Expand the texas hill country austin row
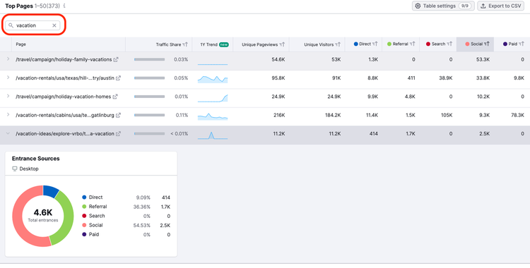The image size is (530, 268). point(8,78)
